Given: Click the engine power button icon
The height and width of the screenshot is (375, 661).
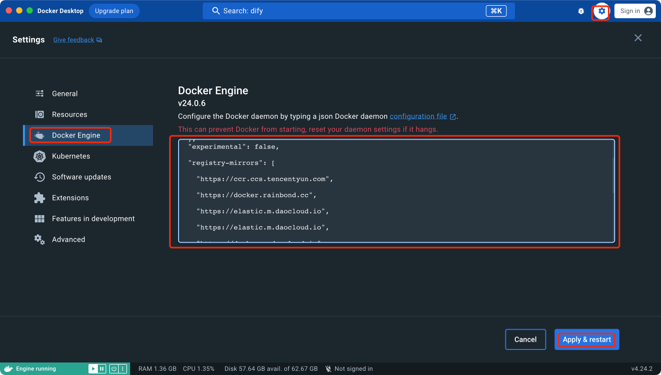Looking at the screenshot, I should tap(113, 369).
